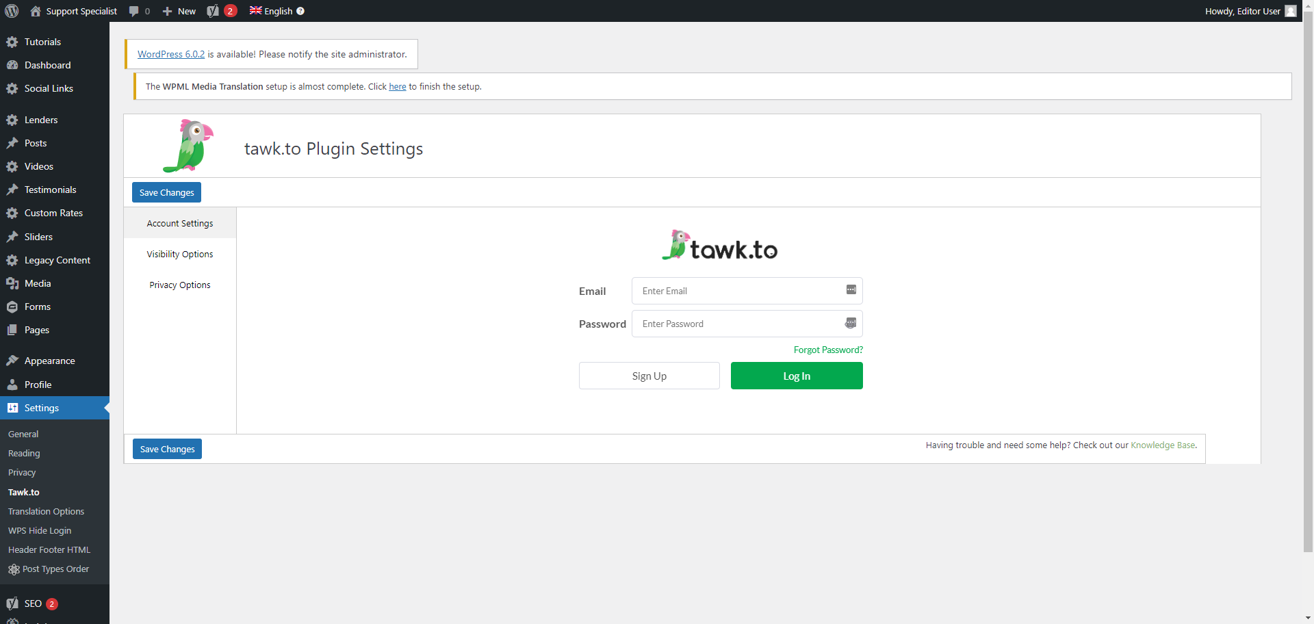This screenshot has height=624, width=1314.
Task: Click the Tutorials gear icon in sidebar
Action: pyautogui.click(x=12, y=42)
